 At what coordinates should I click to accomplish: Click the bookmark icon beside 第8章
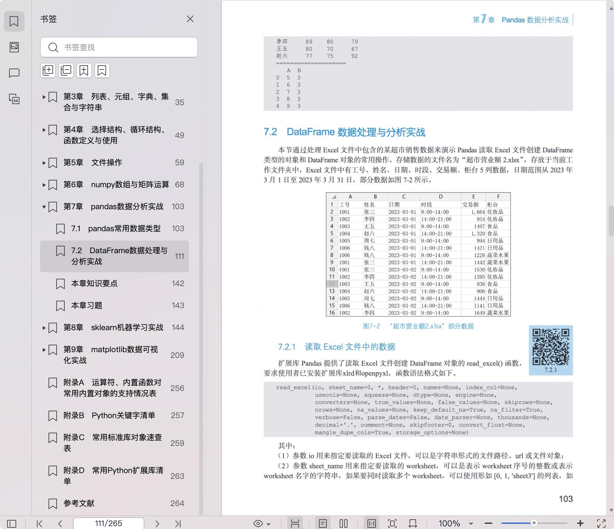coord(53,328)
